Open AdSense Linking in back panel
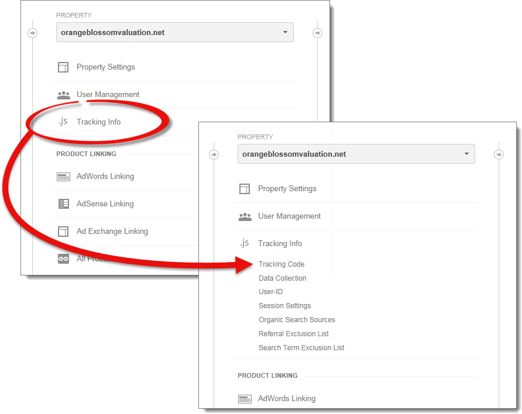Image resolution: width=522 pixels, height=414 pixels. point(105,203)
